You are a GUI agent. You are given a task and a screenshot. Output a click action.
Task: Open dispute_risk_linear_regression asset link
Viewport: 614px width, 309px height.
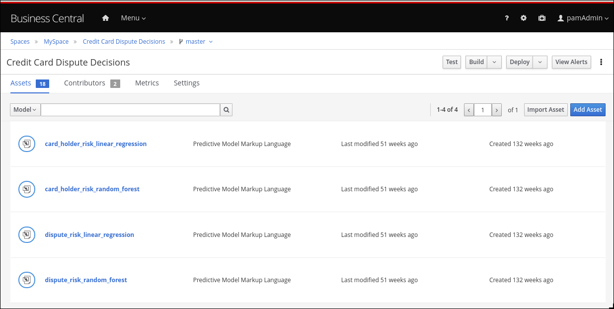click(89, 234)
